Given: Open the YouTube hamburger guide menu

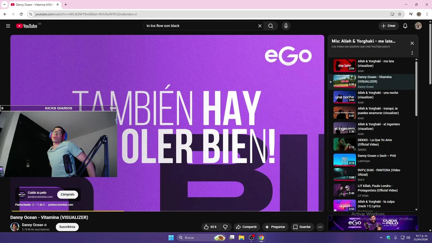Looking at the screenshot, I should click(8, 26).
